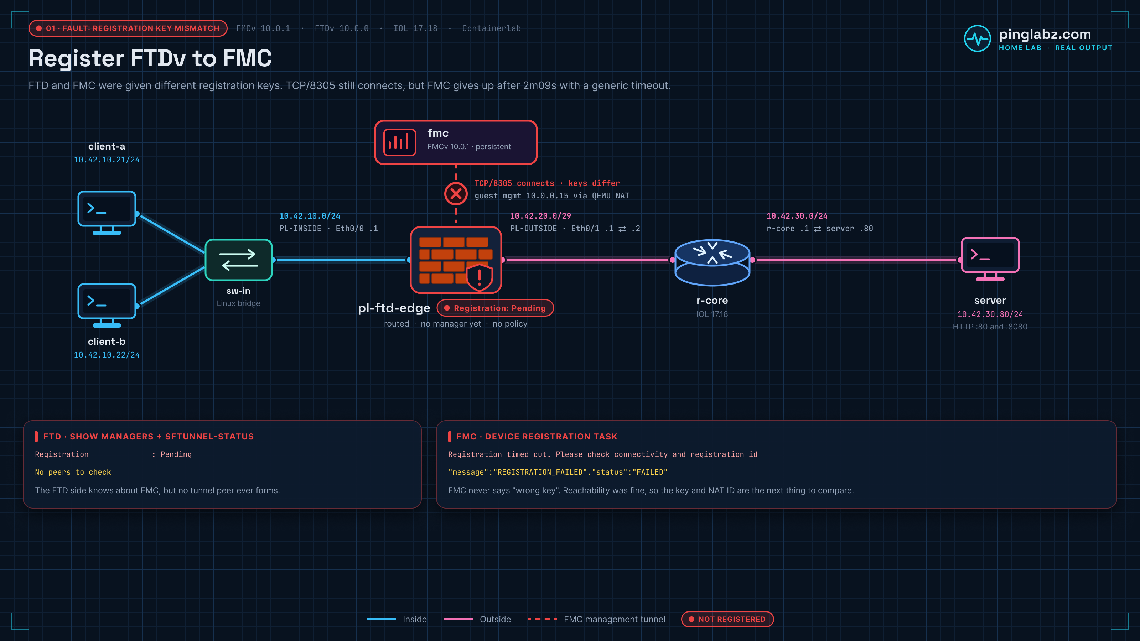Click the FMC management tunnel dashed legend
Image resolution: width=1140 pixels, height=641 pixels.
coord(542,619)
